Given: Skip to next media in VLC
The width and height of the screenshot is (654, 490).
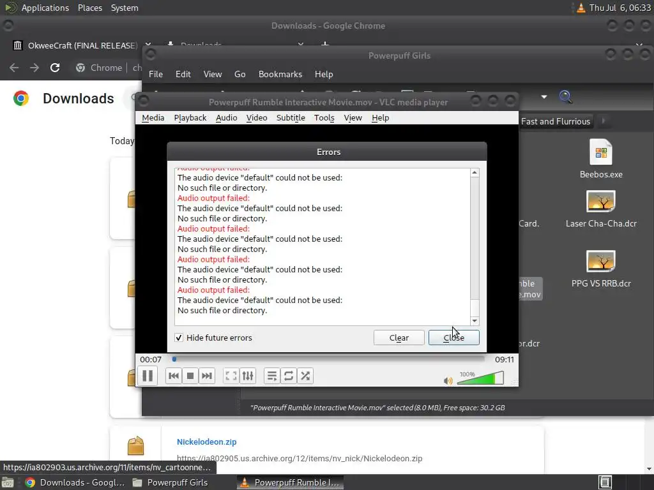Looking at the screenshot, I should tap(207, 376).
